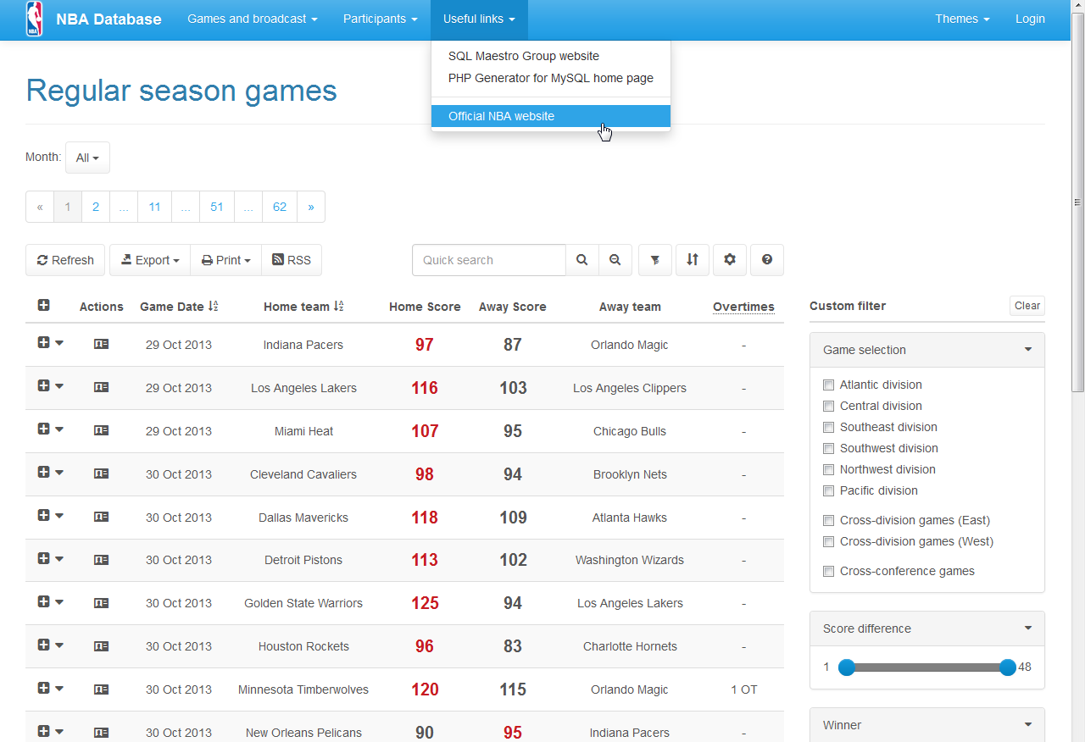This screenshot has height=742, width=1085.
Task: Open the Month All dropdown
Action: [87, 158]
